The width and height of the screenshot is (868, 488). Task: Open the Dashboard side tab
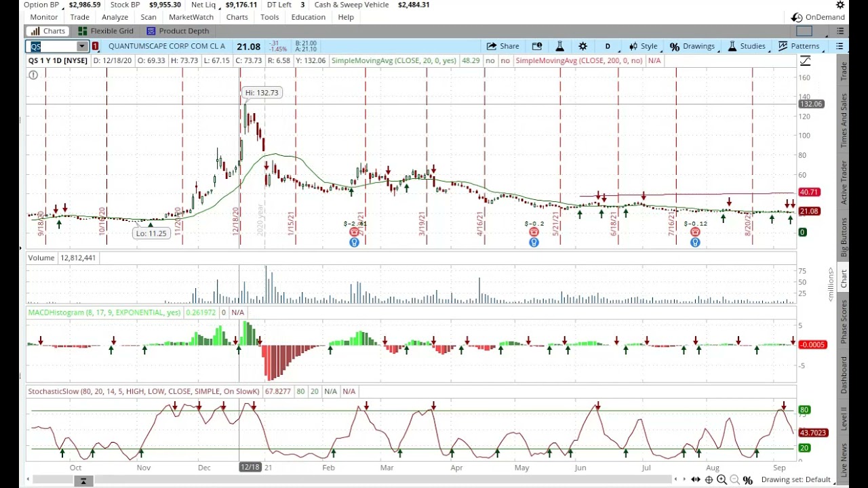point(844,375)
